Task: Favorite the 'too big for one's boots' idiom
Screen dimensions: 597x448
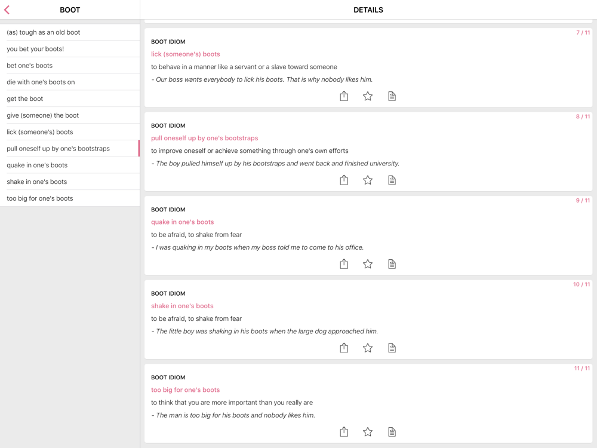Action: tap(368, 432)
